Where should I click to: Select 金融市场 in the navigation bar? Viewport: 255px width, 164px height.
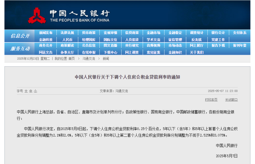coord(153,33)
